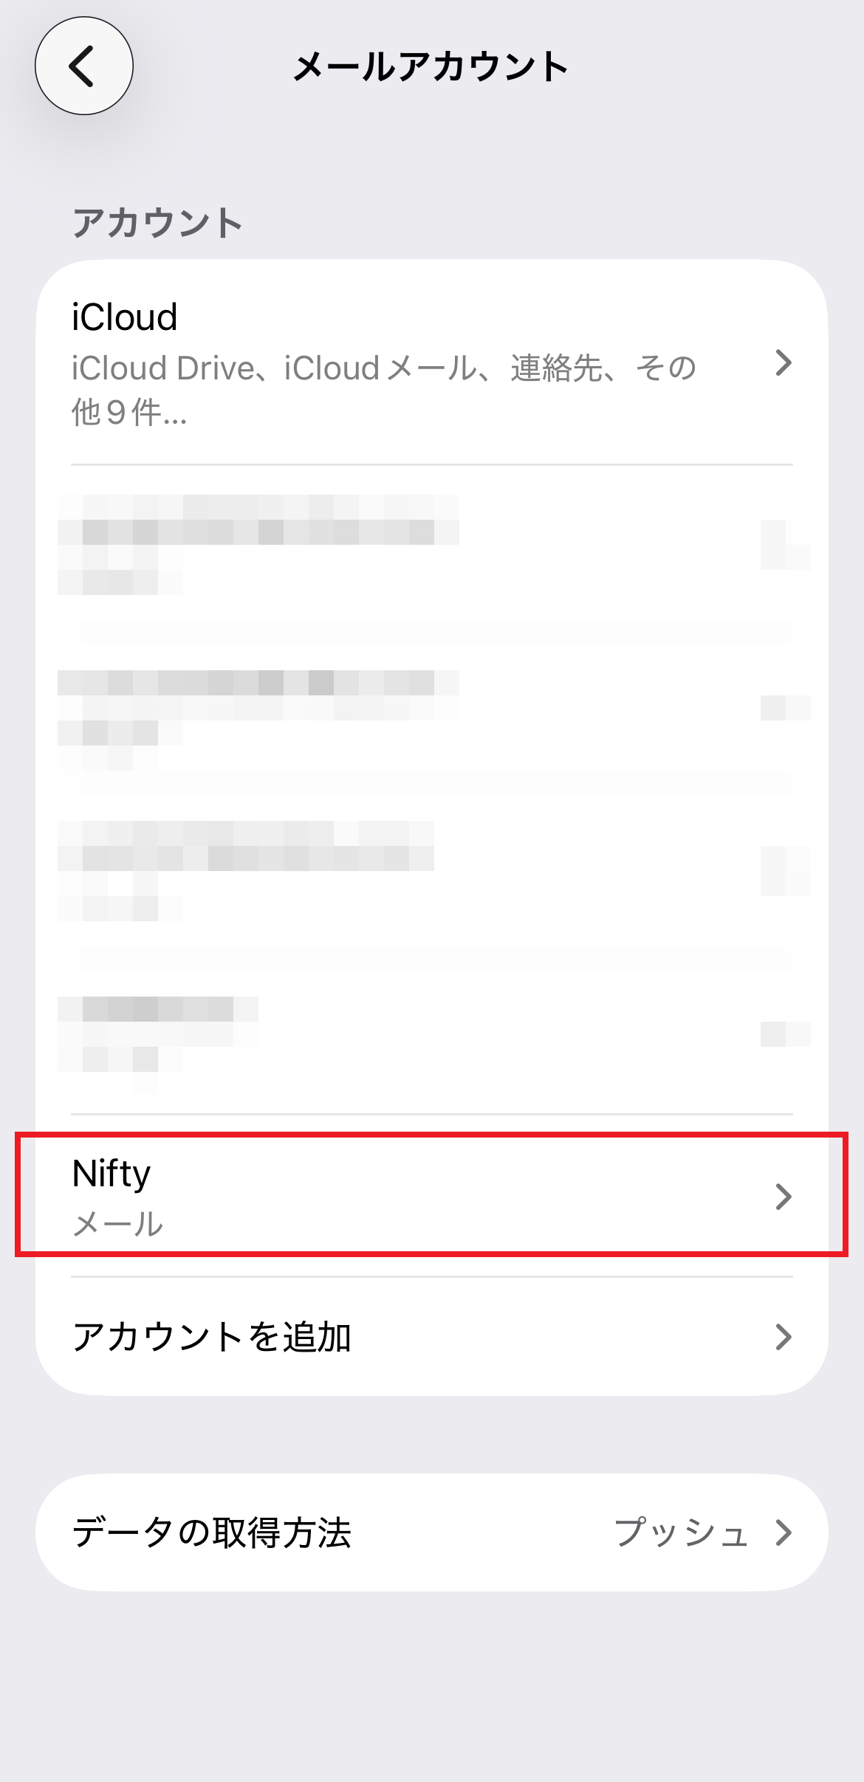The width and height of the screenshot is (864, 1782).
Task: Select アカウントを追加 to add account
Action: [432, 1337]
